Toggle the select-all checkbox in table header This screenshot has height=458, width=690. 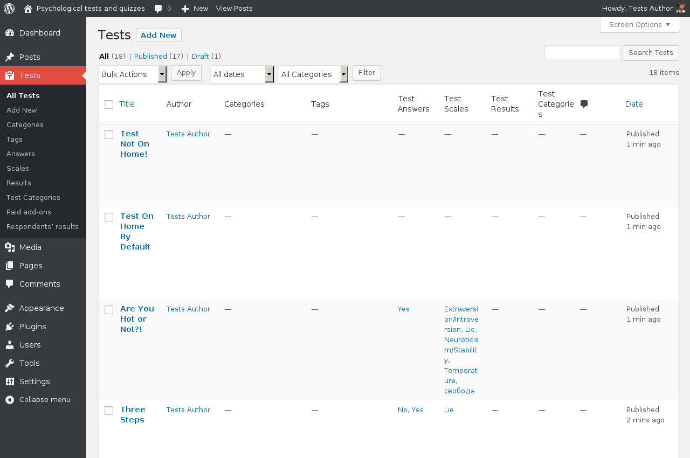coord(109,105)
